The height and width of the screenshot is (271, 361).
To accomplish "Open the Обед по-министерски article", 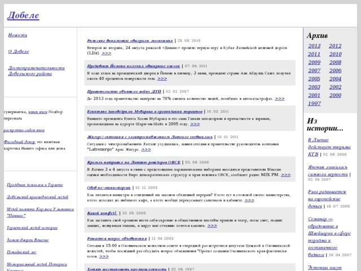I will 110,187.
